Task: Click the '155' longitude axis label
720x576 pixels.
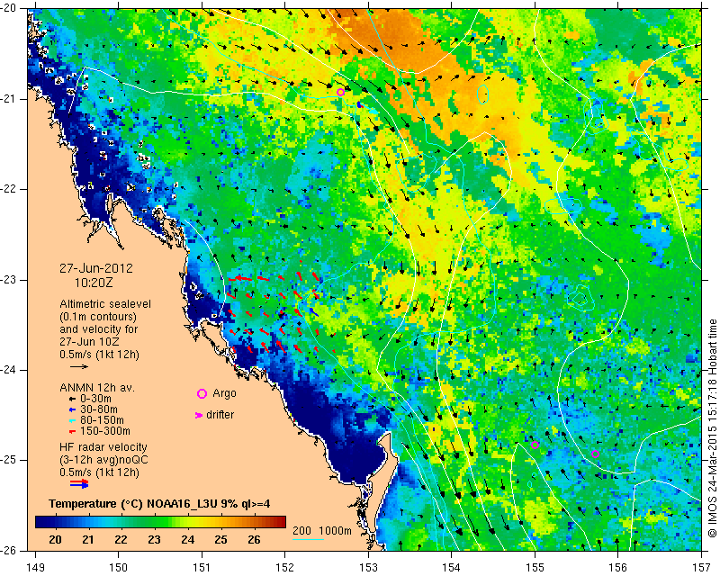Action: click(x=535, y=567)
